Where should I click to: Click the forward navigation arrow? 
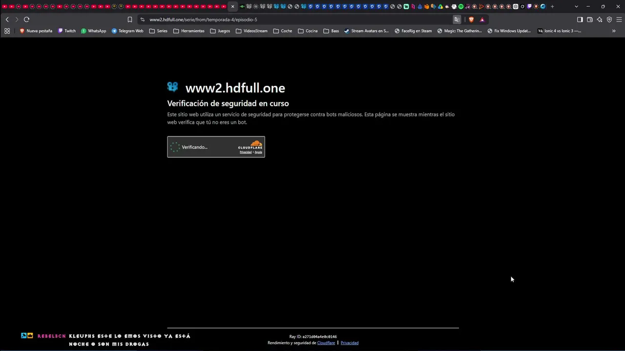[x=17, y=19]
